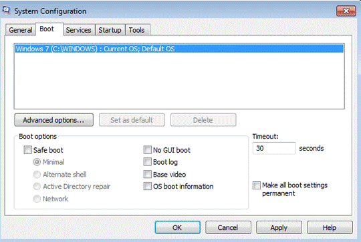361x242 pixels.
Task: Enable the Safe boot checkbox
Action: coord(27,150)
